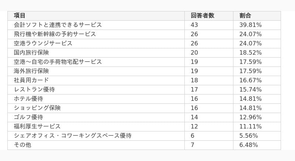Click the 空港〜自宅の手荷物宅配サービス cell
Viewport: 295px width, 161px height.
point(96,62)
